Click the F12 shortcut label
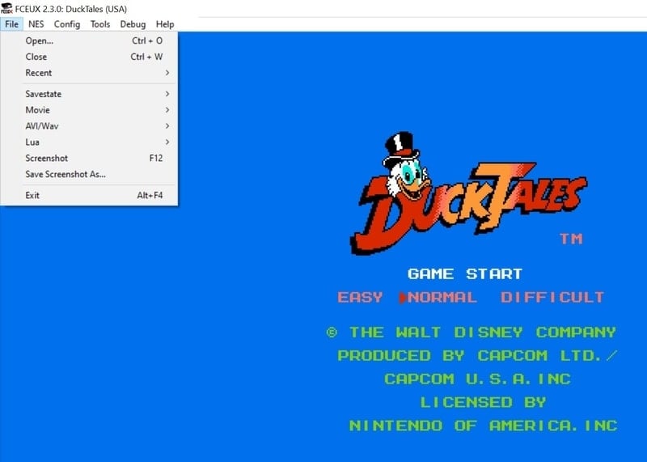Screen dimensions: 647x462 tap(156, 158)
